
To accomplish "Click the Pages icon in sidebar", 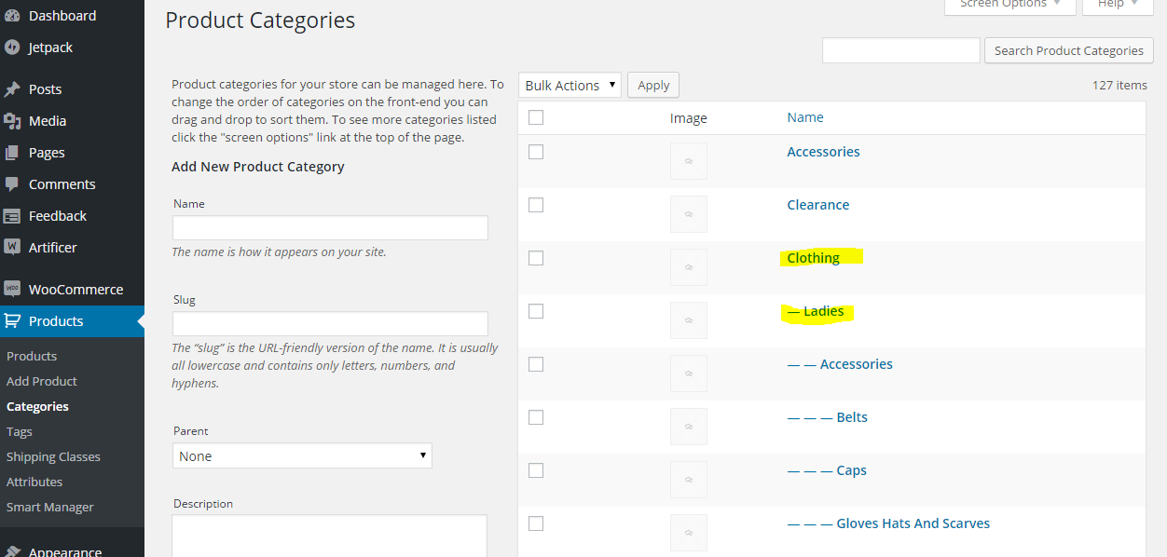I will 12,153.
